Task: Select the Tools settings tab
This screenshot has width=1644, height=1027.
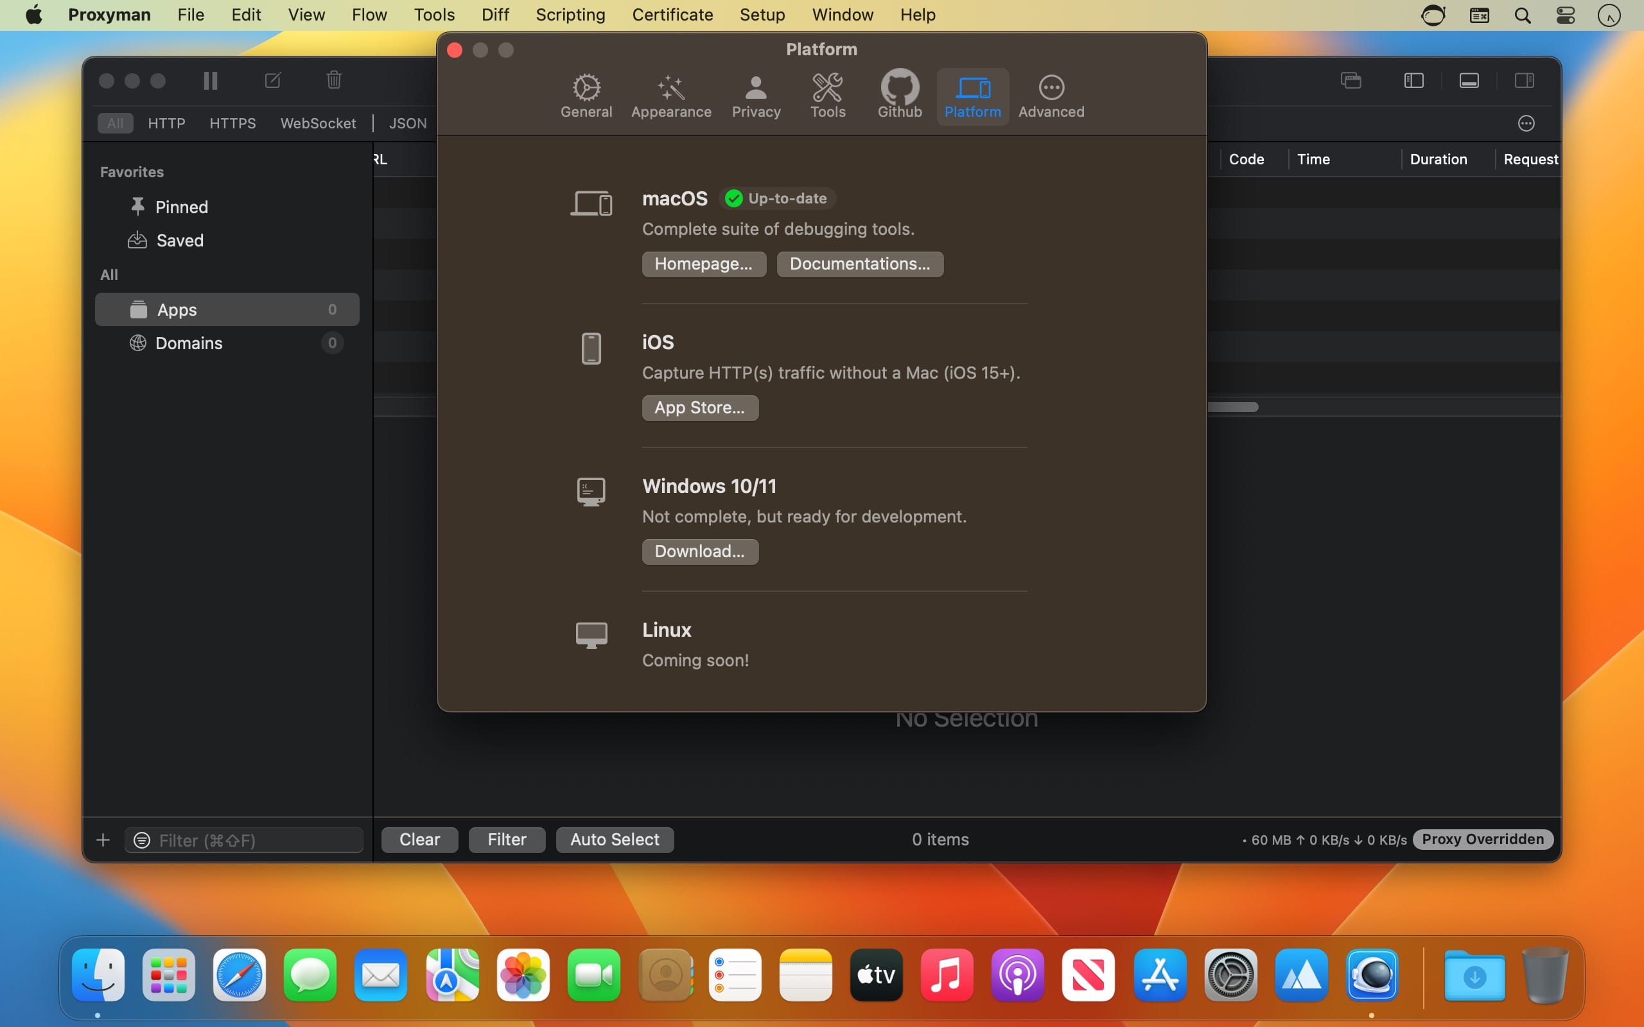Action: point(827,96)
